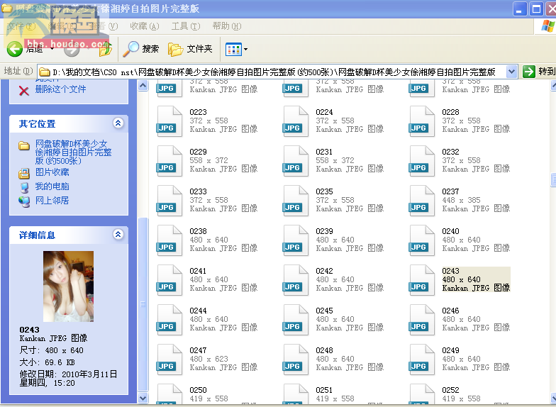Screen dimensions: 556x407
Task: Click the My Computer icon
Action: (x=24, y=187)
